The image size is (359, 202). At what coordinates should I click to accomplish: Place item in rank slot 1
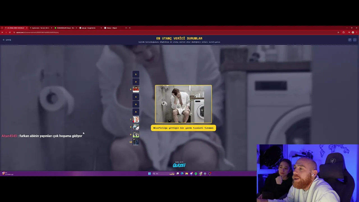point(136,74)
